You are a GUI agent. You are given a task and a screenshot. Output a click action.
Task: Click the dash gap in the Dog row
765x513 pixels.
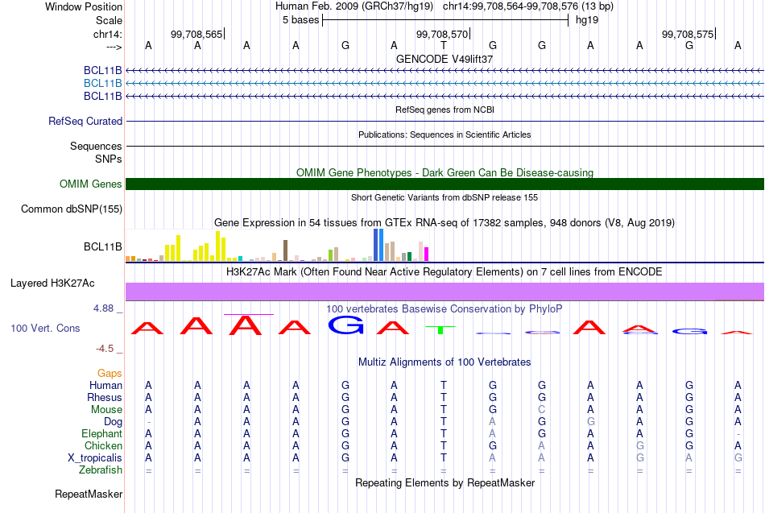point(148,422)
